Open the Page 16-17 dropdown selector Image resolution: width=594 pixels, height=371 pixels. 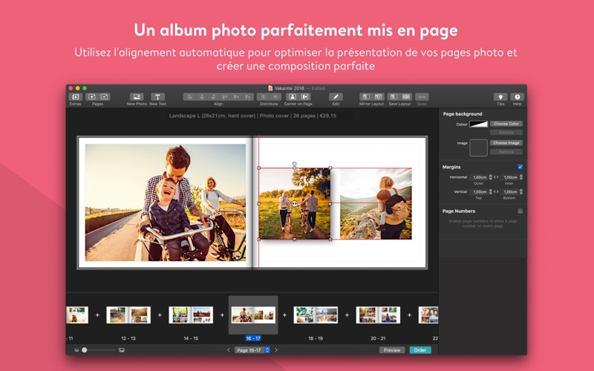[x=252, y=350]
